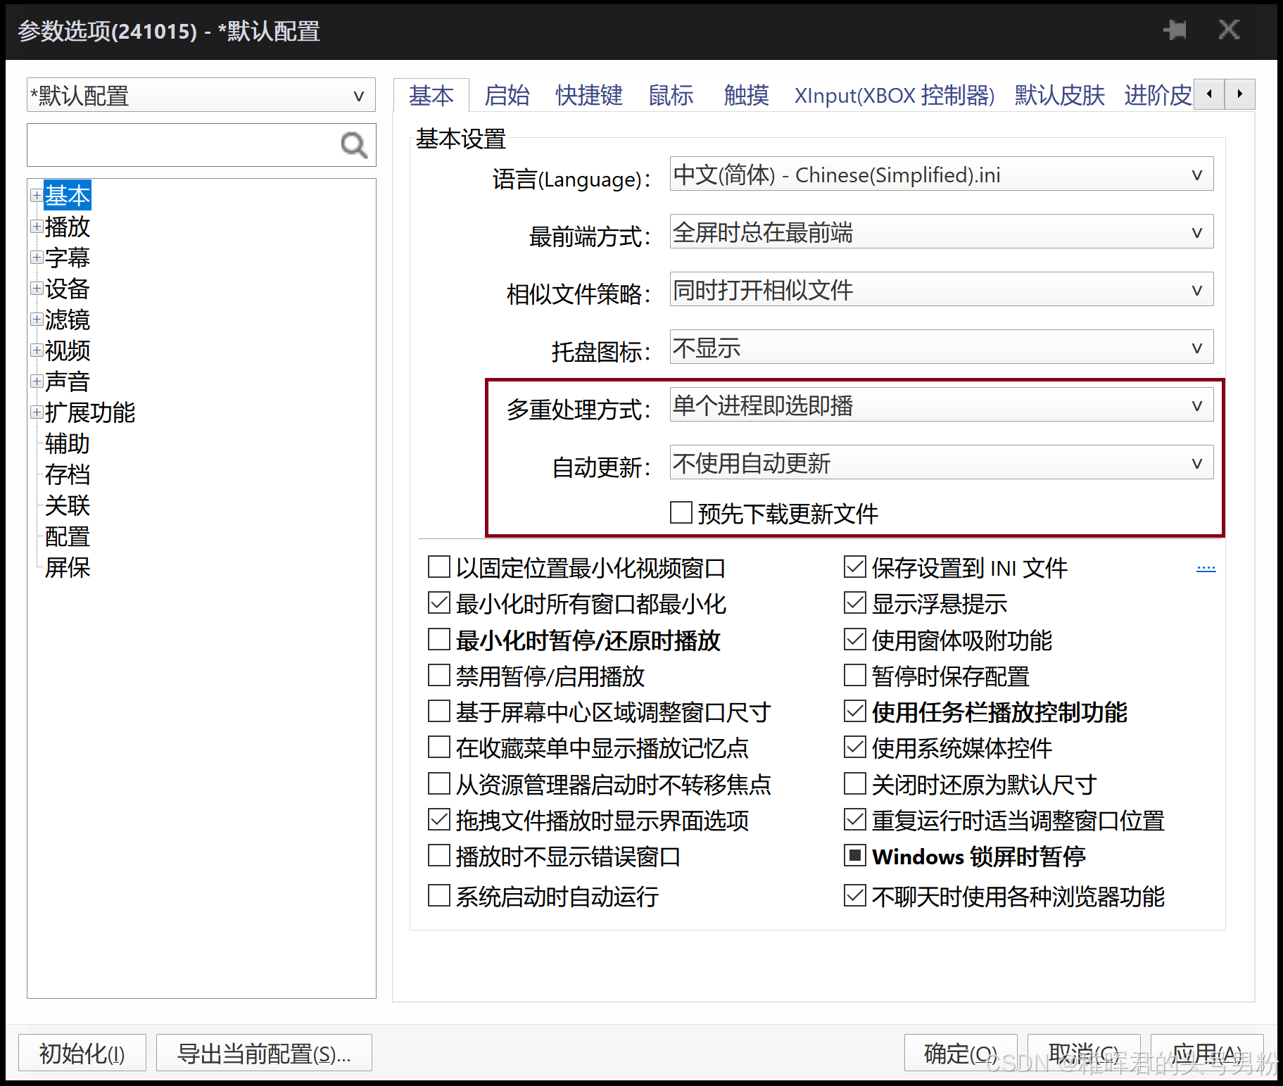Switch to the 鼠标 tab
The width and height of the screenshot is (1283, 1086).
(671, 95)
